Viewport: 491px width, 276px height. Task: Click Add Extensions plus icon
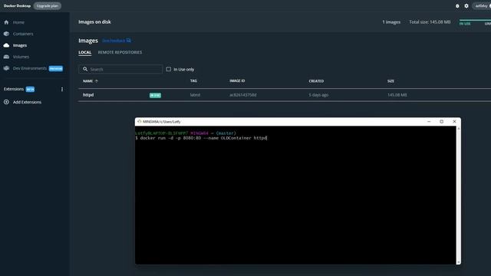[6, 102]
